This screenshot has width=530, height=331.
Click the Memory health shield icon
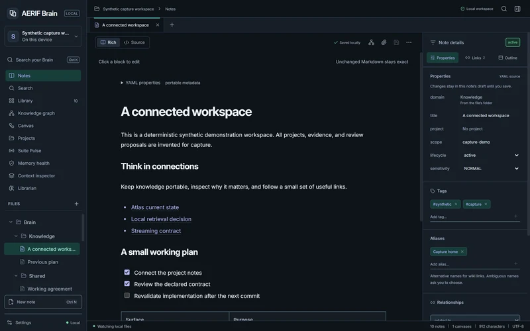(x=11, y=163)
